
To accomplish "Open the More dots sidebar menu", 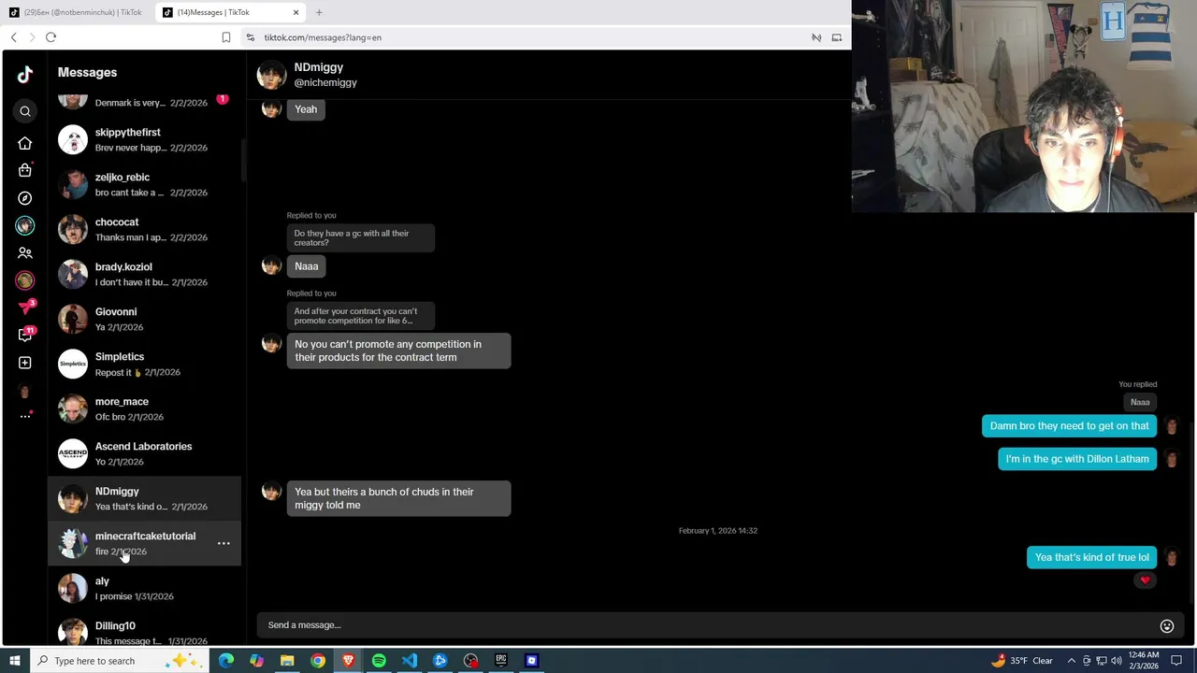I will click(x=25, y=416).
